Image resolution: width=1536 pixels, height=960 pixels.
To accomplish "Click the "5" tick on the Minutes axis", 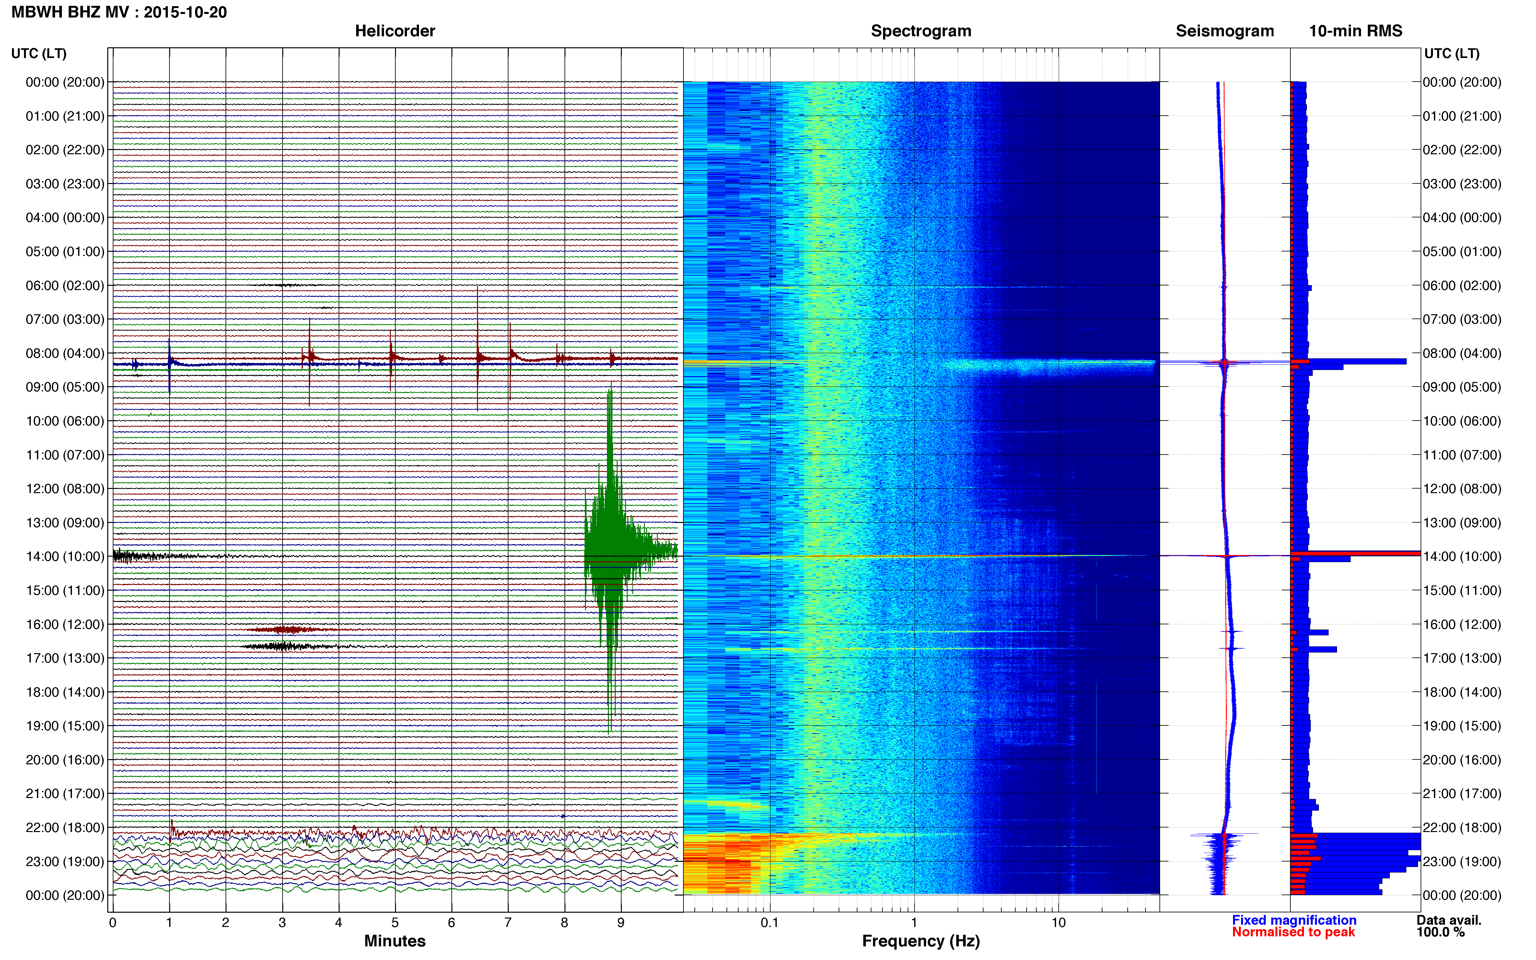I will click(395, 922).
